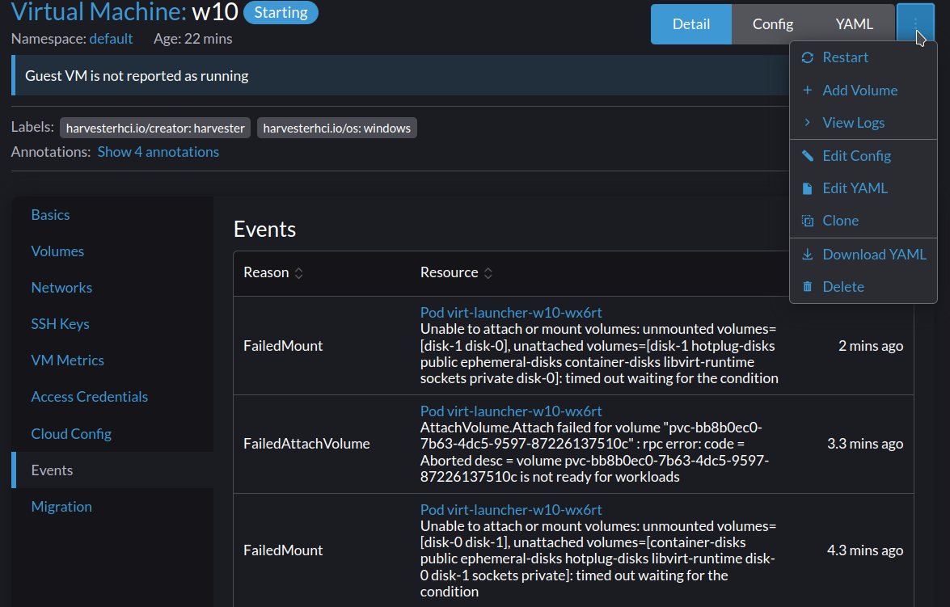Open Pod virt-launcher link in FailedAttachVolume row
Screen dimensions: 950x607
pos(511,411)
